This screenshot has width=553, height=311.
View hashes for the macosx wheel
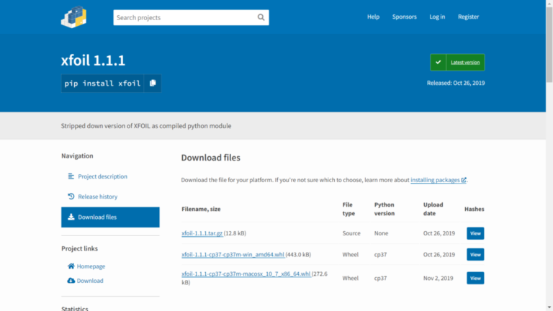click(x=475, y=278)
